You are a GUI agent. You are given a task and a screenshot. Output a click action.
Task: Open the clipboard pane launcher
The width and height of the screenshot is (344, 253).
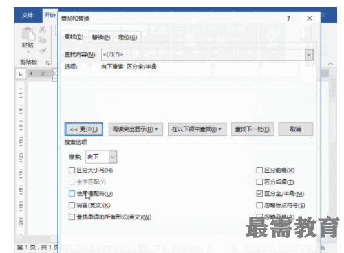[x=48, y=63]
